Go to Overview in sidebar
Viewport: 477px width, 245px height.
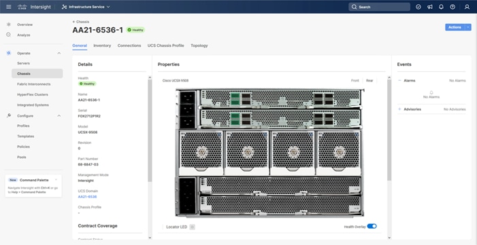24,24
